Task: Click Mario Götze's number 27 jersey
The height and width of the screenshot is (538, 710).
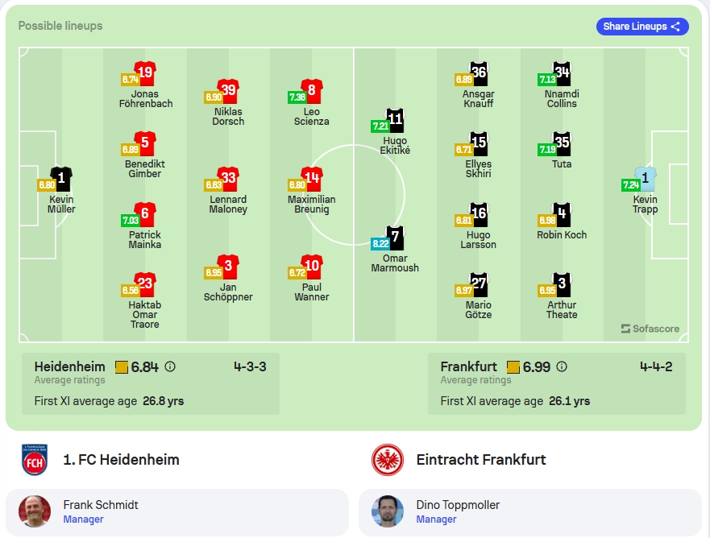Action: coord(479,284)
